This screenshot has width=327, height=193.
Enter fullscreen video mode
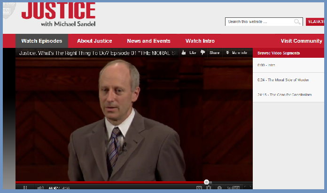248,187
